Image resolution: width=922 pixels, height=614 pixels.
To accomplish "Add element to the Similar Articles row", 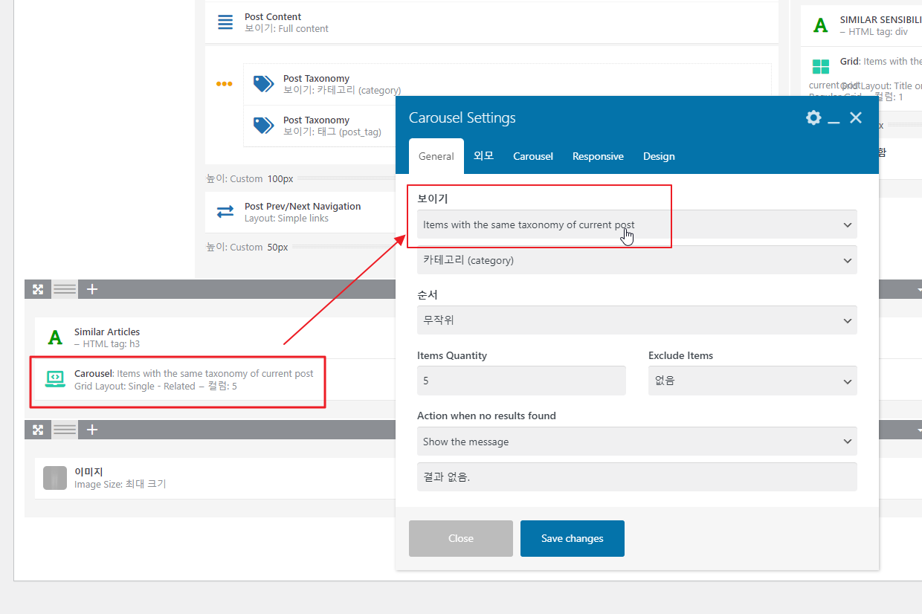I will click(92, 289).
